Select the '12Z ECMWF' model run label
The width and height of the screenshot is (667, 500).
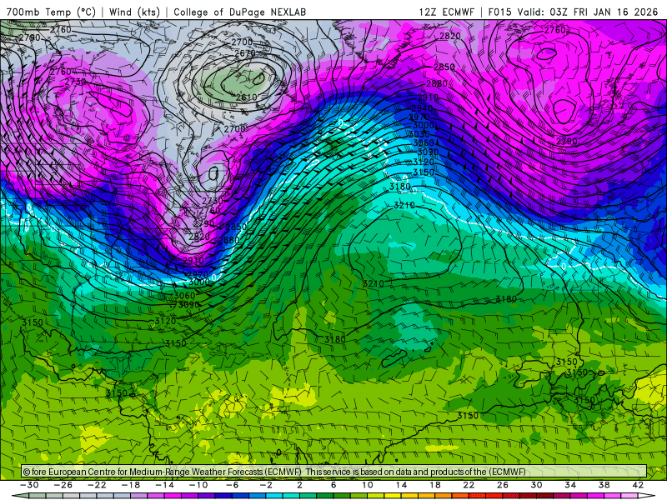point(446,12)
